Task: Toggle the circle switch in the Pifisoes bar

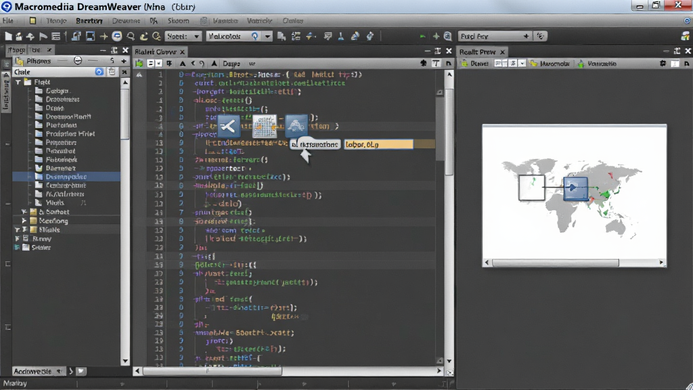Action: tap(78, 60)
